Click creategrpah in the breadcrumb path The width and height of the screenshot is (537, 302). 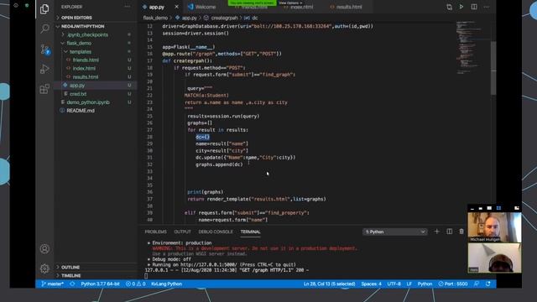pyautogui.click(x=224, y=18)
